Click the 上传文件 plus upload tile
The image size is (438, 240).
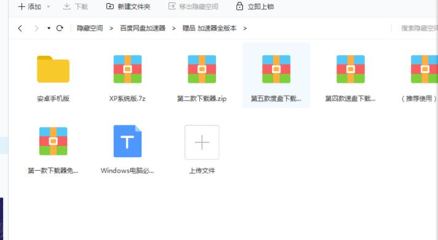pyautogui.click(x=202, y=142)
